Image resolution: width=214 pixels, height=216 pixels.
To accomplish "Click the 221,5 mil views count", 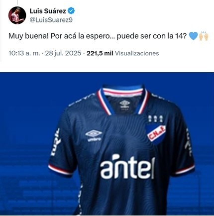I will (x=100, y=53).
